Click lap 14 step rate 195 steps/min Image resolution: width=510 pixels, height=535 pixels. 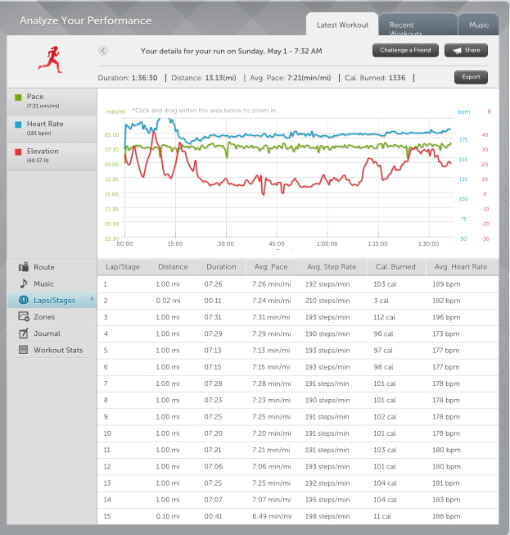tap(327, 500)
